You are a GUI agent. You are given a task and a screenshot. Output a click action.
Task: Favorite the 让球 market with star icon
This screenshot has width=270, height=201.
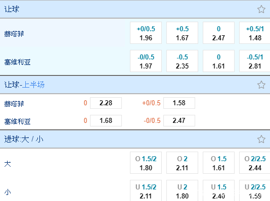point(261,9)
